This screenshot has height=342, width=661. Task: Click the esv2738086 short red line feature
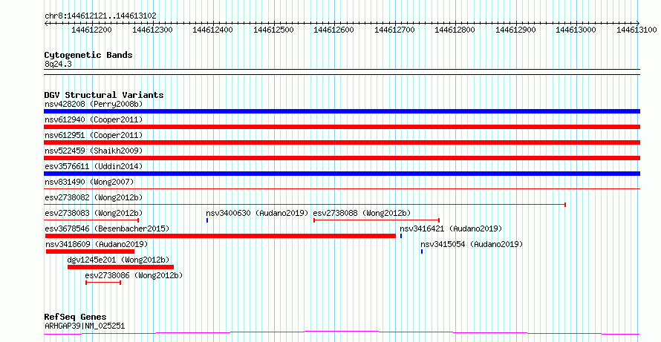pos(103,283)
